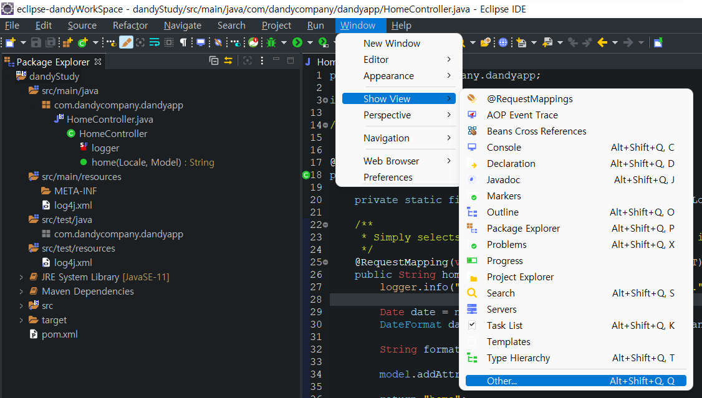Select the logger field in tree
Viewport: 702px width, 398px height.
tap(105, 148)
